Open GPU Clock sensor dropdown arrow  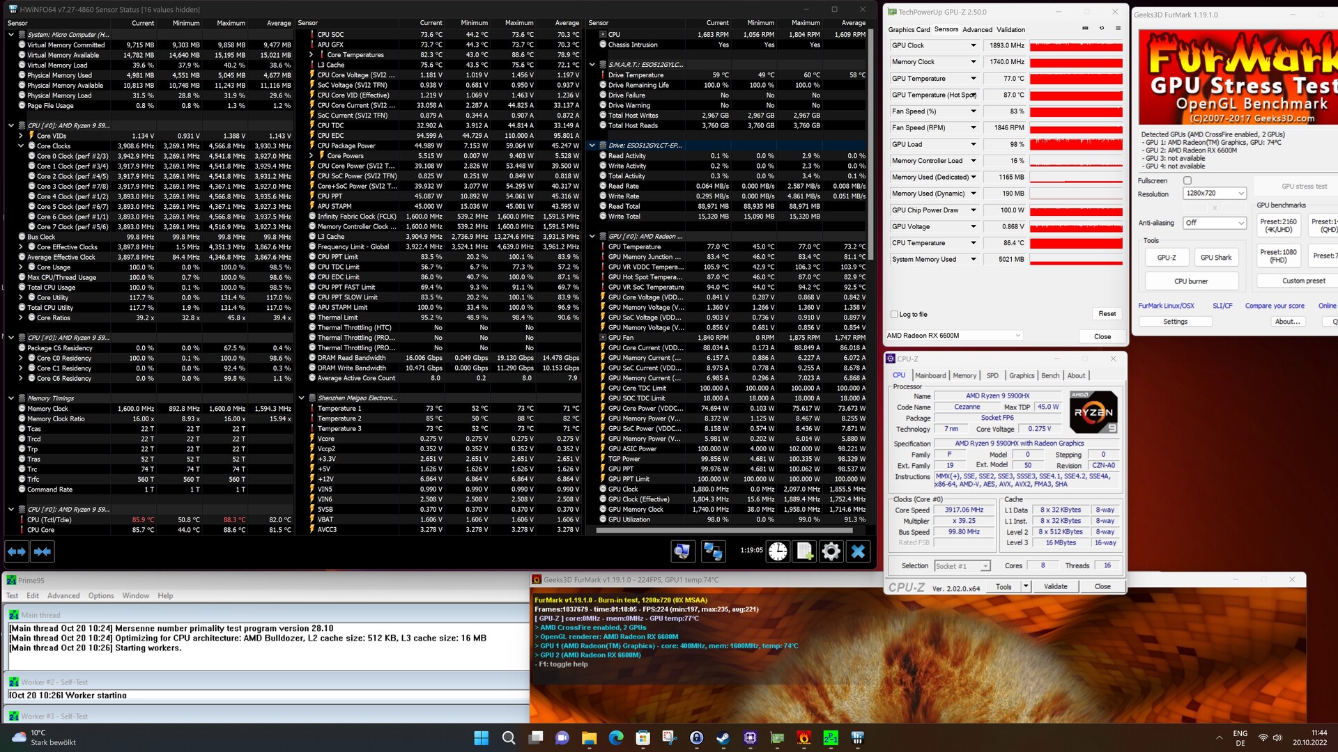(x=974, y=45)
